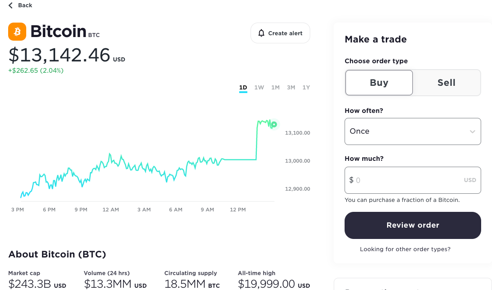Click the current price dot on chart
This screenshot has width=492, height=290.
274,125
